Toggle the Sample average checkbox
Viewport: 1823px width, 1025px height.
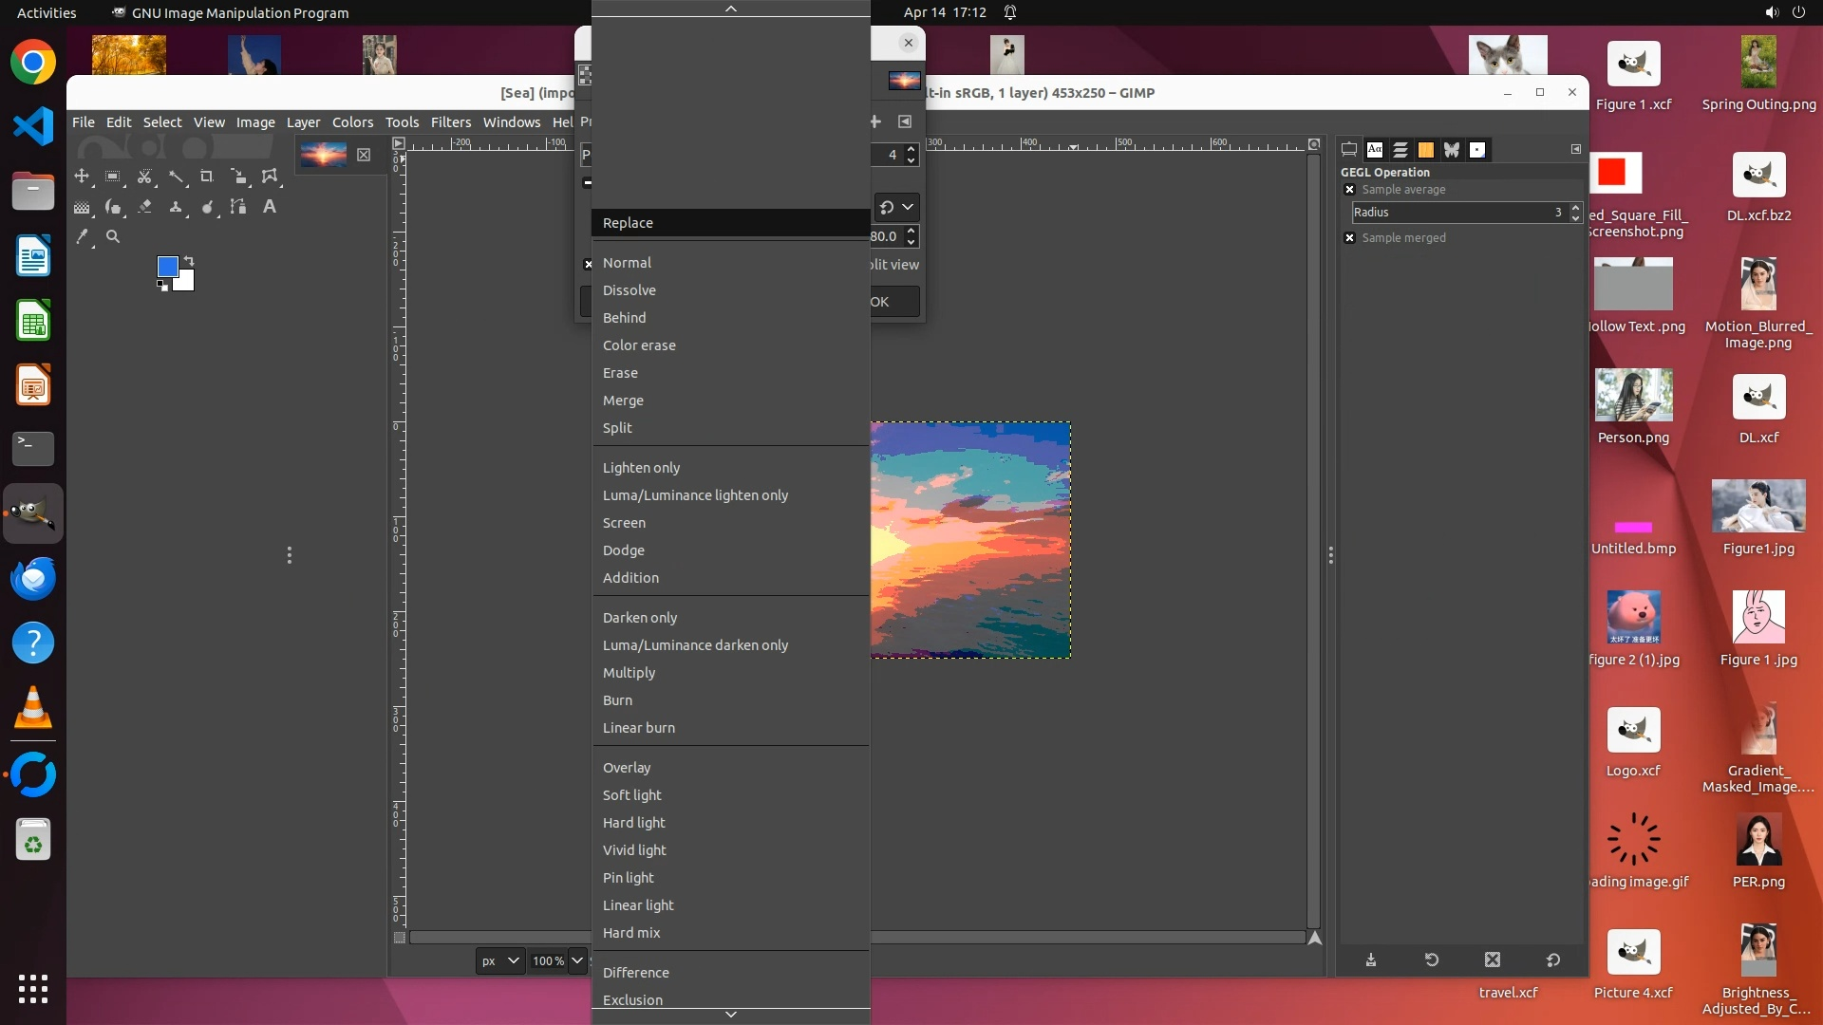point(1349,190)
